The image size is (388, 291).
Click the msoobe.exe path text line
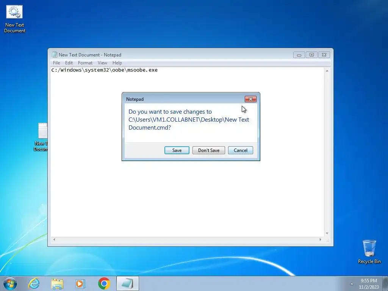pyautogui.click(x=105, y=70)
